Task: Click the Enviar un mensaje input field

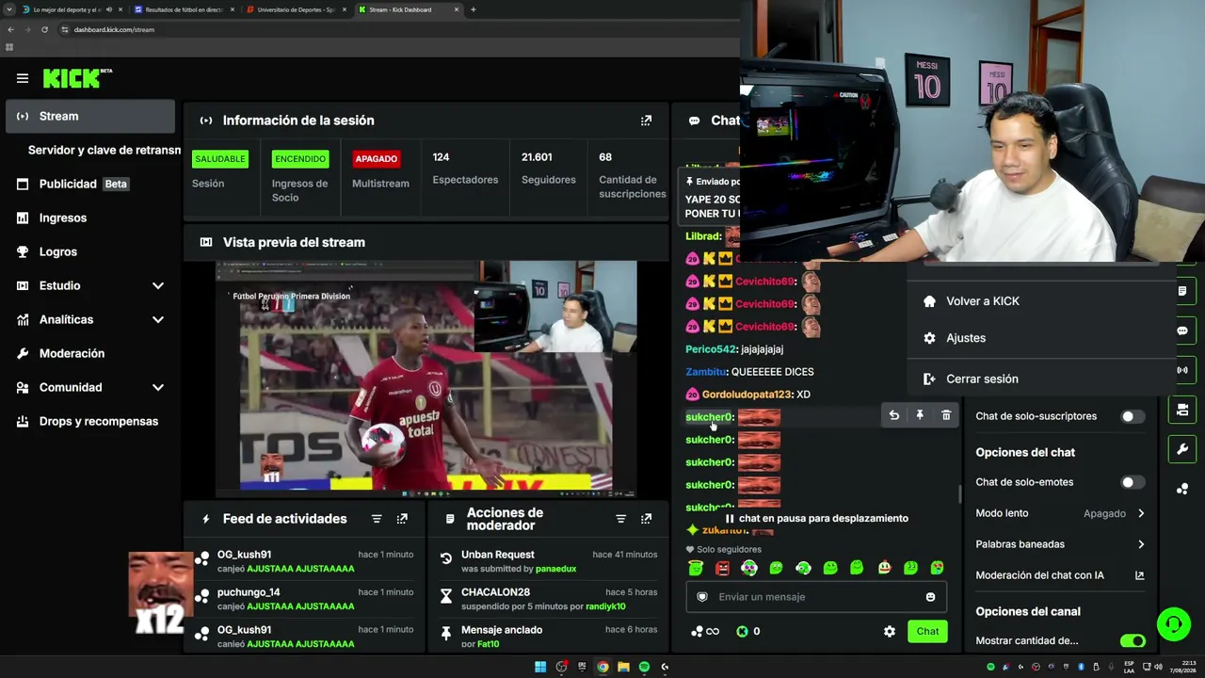Action: [815, 597]
